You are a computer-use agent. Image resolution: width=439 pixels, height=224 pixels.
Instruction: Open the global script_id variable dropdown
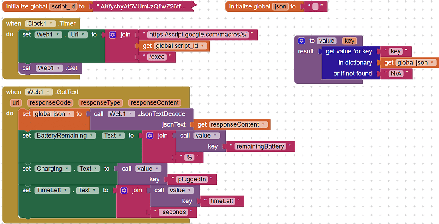180,46
